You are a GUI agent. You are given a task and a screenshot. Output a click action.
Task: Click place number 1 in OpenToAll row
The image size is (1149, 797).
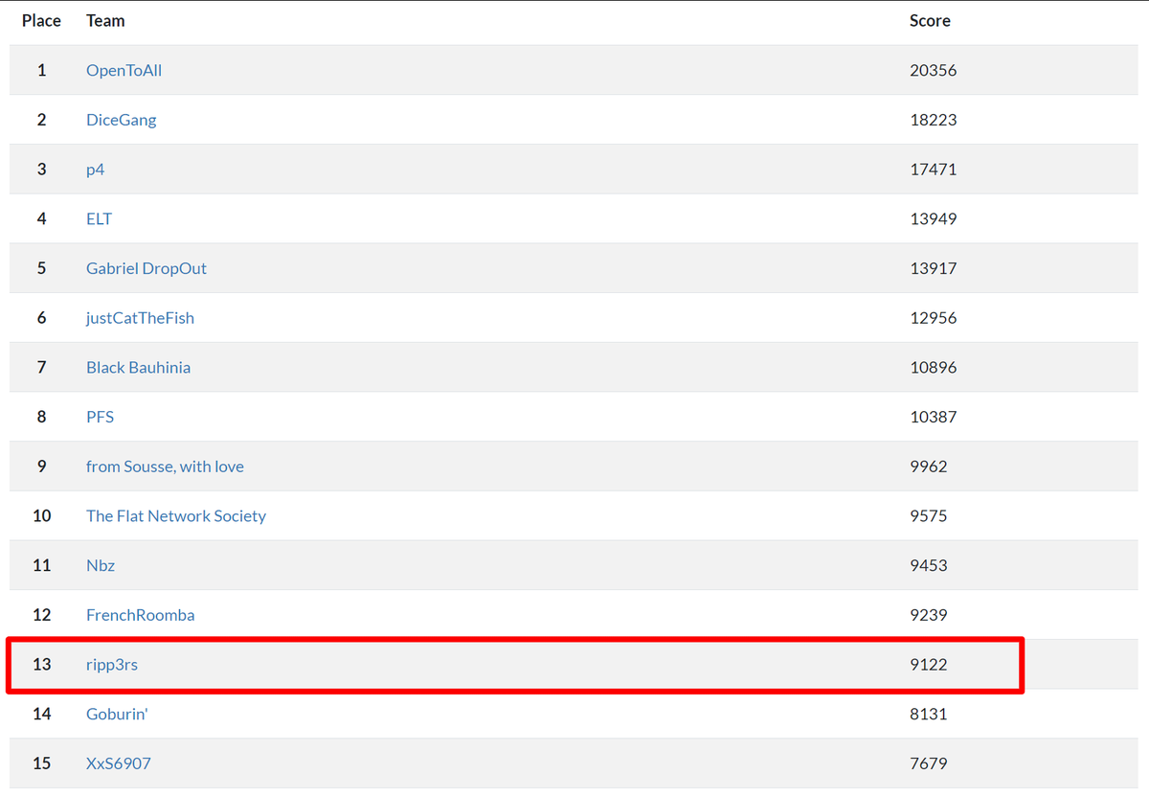point(42,70)
